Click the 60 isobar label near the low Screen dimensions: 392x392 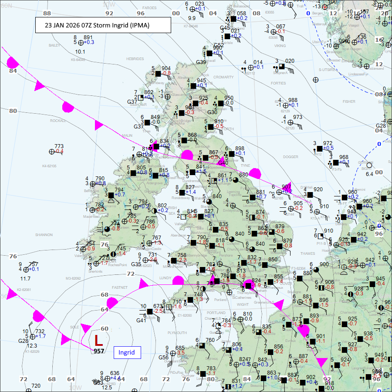(105, 329)
